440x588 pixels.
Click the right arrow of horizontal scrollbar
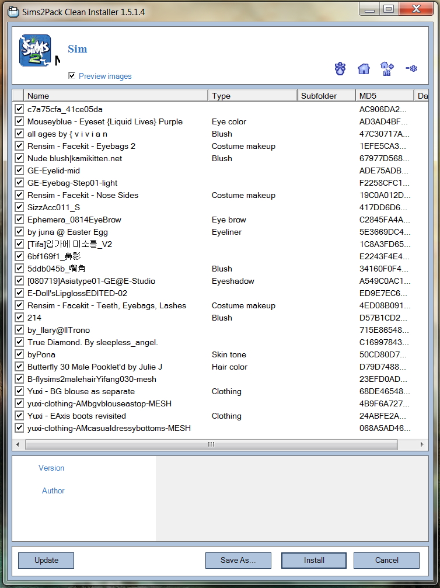422,444
